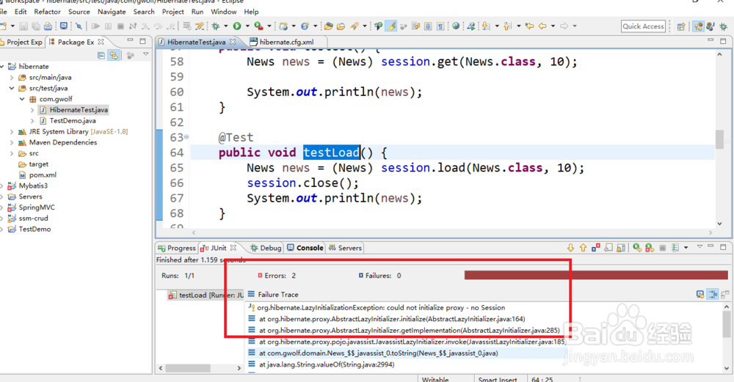Click the Search flashlight toolbar icon
This screenshot has width=734, height=382.
[355, 26]
